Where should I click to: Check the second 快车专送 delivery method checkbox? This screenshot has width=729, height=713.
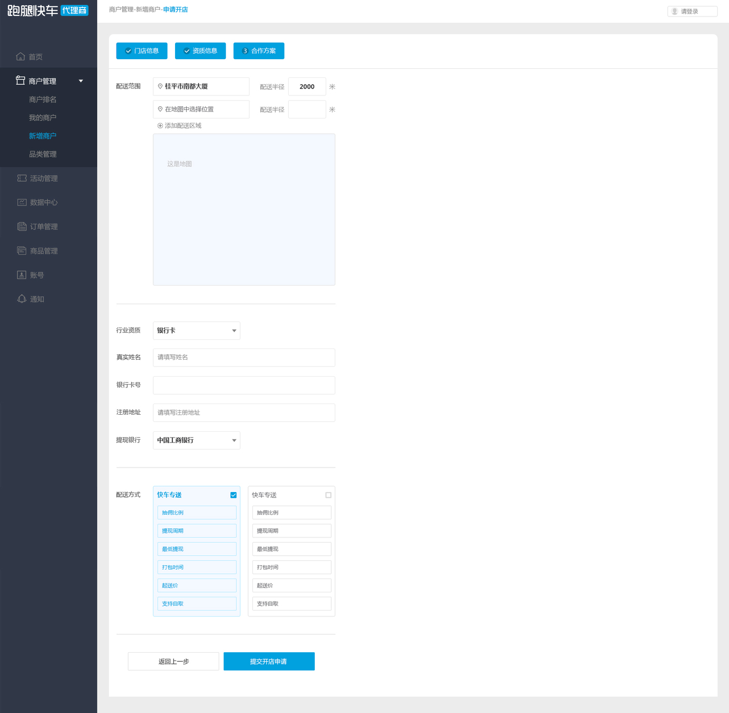tap(328, 495)
